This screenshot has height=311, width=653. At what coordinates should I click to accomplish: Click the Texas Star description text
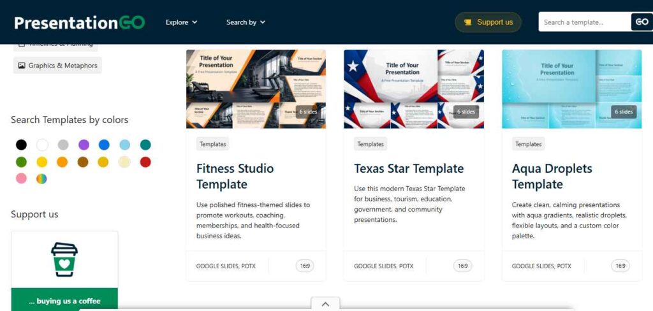coord(410,204)
